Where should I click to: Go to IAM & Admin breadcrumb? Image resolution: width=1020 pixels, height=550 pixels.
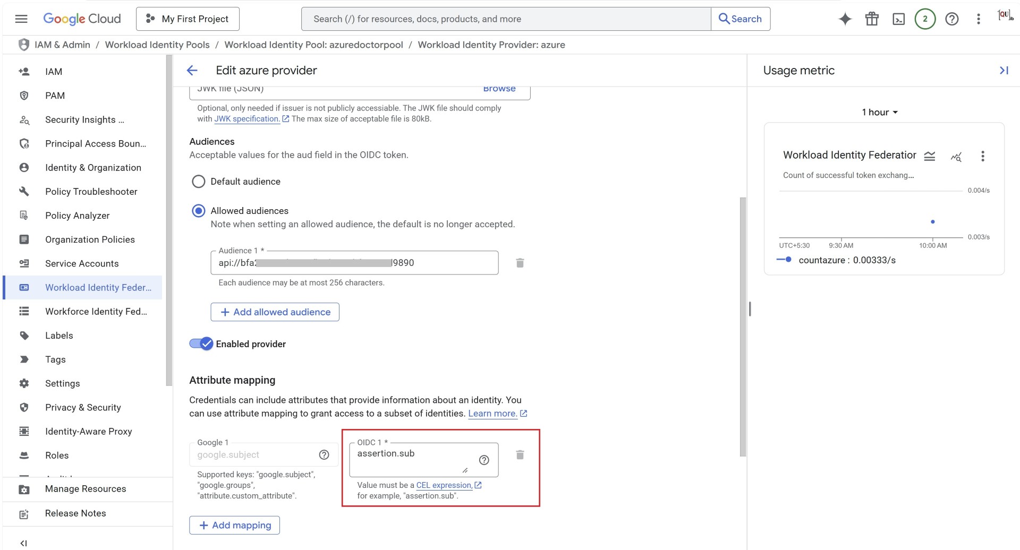coord(62,45)
